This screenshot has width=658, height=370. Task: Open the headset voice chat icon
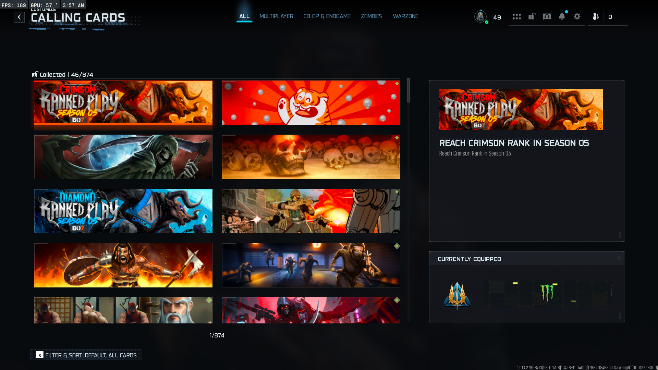(547, 16)
